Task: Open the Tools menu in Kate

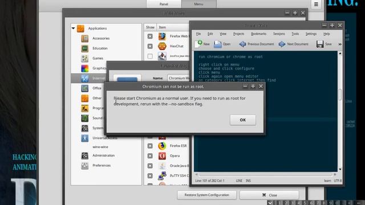Action: pos(295,34)
